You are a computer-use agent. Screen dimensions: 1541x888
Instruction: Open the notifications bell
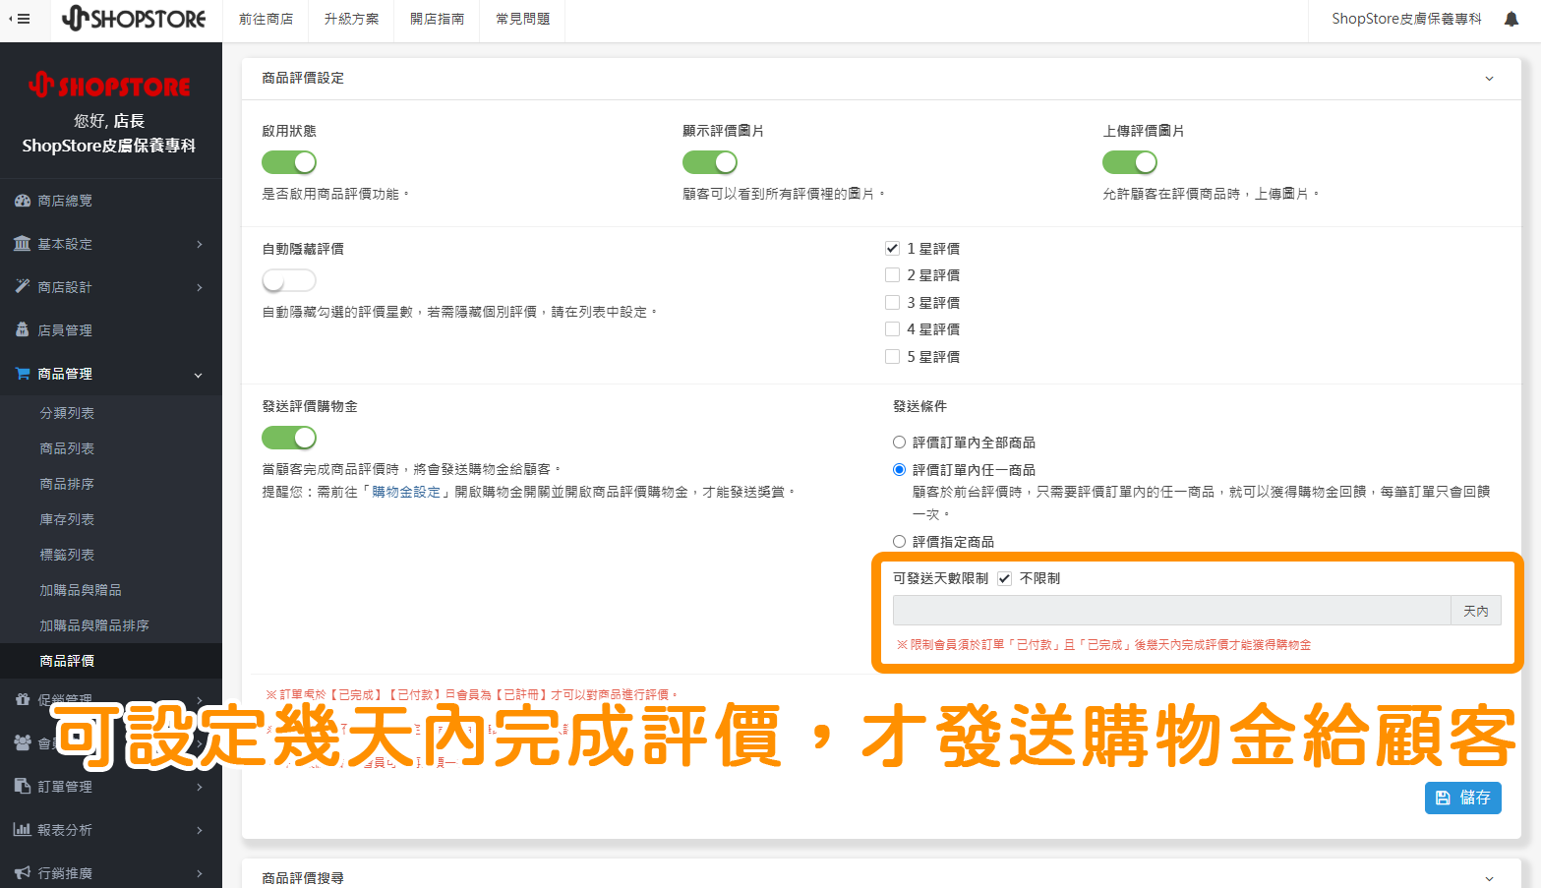click(x=1511, y=19)
